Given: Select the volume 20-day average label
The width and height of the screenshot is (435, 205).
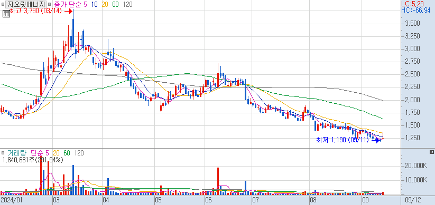Looking at the screenshot, I should (57, 153).
